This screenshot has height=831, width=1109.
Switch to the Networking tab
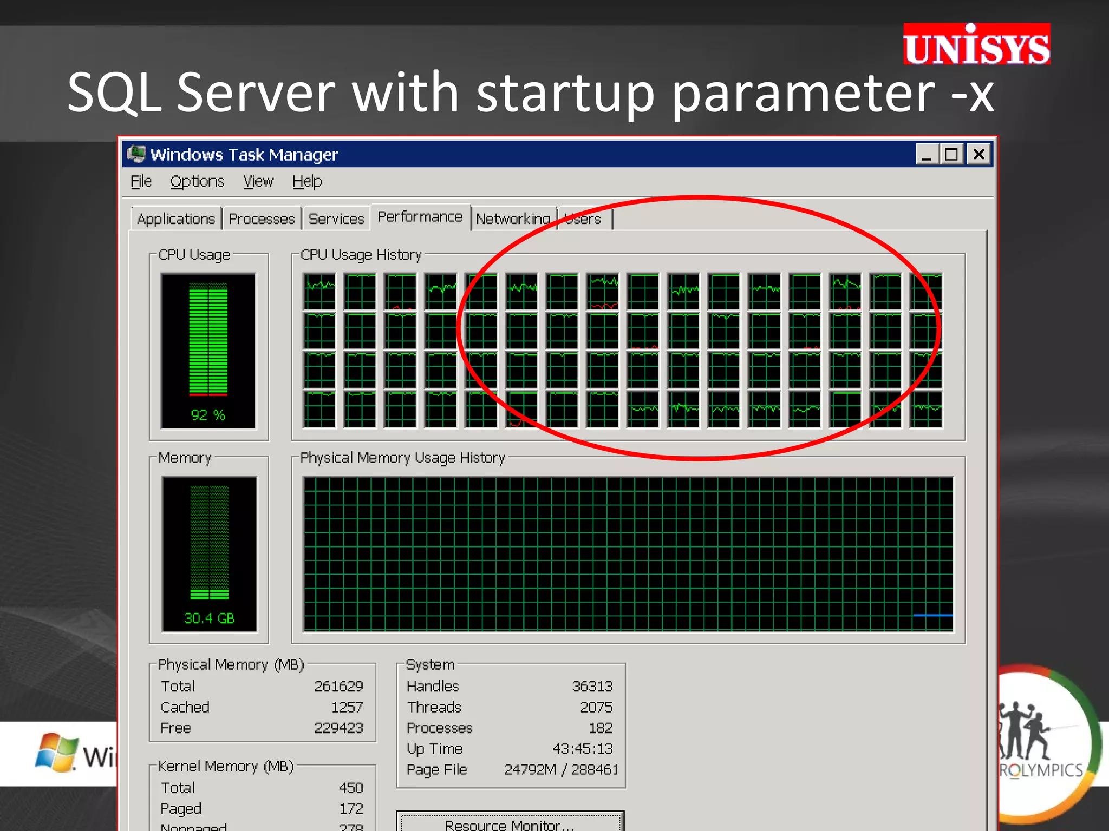click(513, 219)
